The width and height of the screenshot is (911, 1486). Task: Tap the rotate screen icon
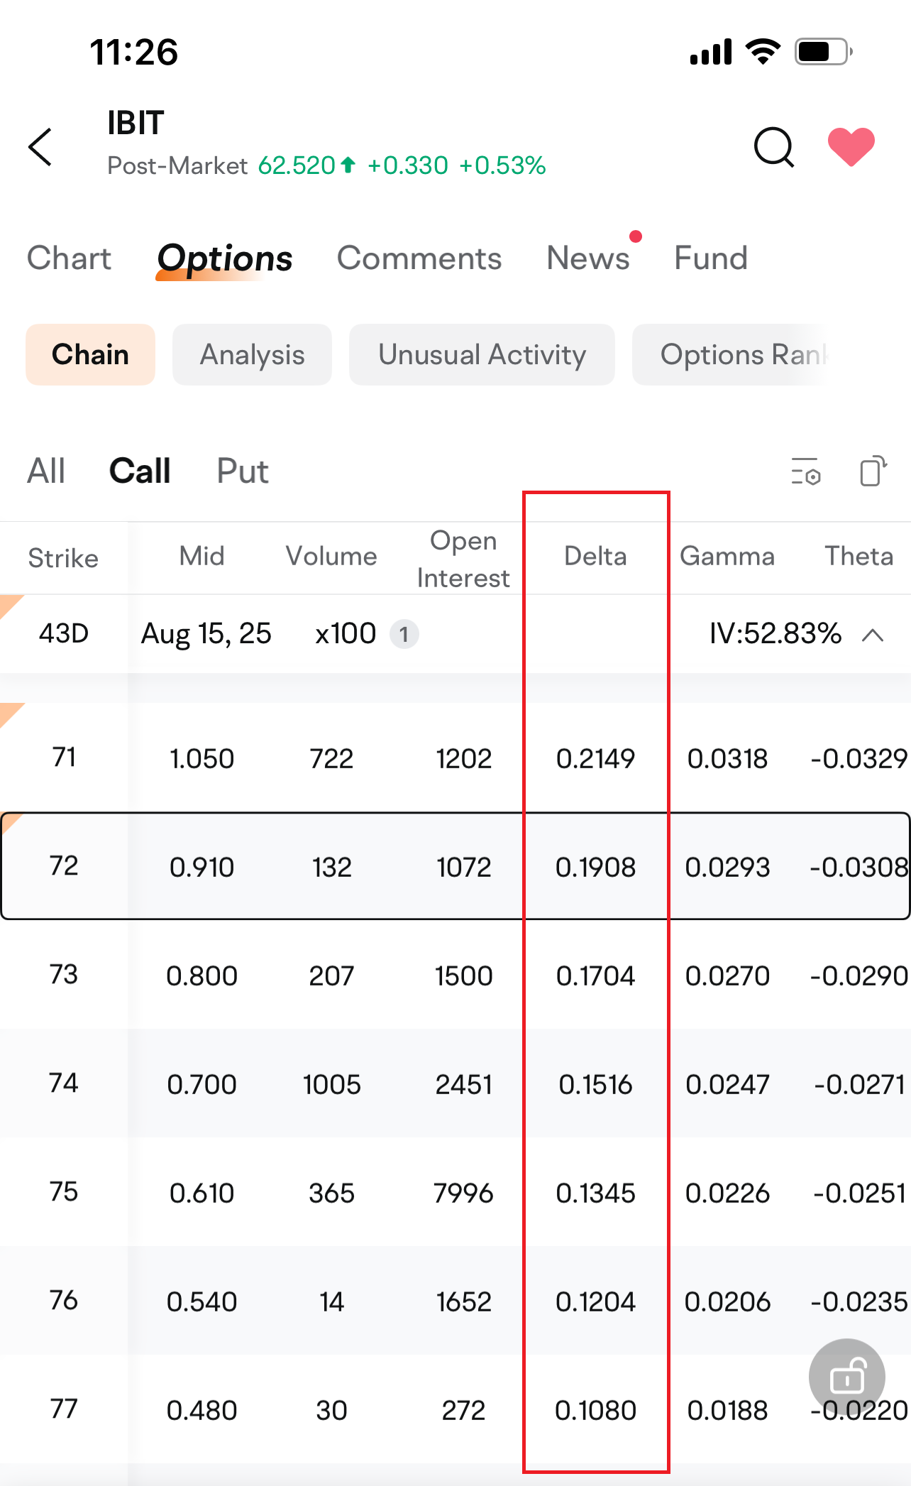(x=873, y=471)
